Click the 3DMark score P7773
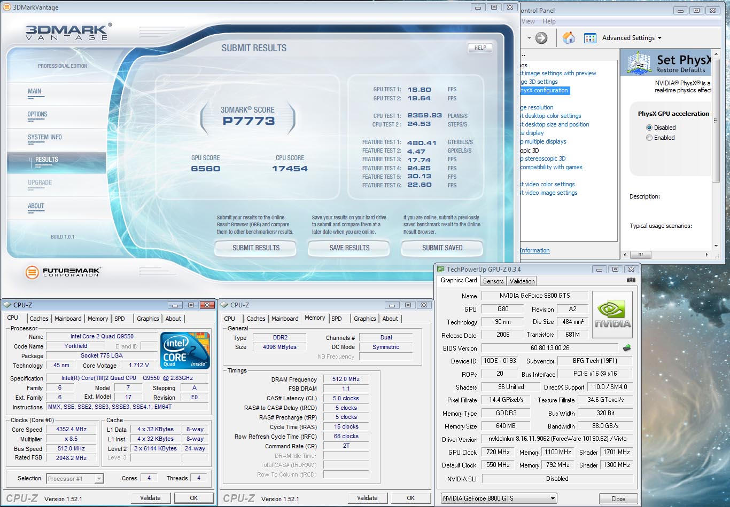The width and height of the screenshot is (730, 507). click(x=248, y=121)
